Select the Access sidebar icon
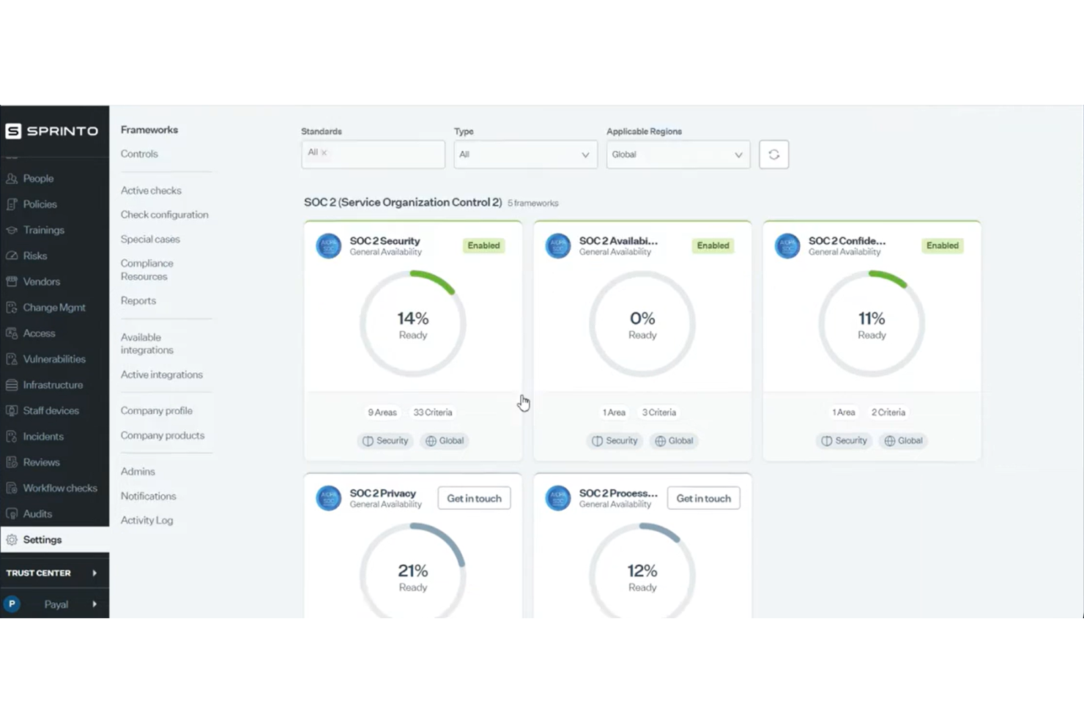The height and width of the screenshot is (723, 1084). point(12,333)
